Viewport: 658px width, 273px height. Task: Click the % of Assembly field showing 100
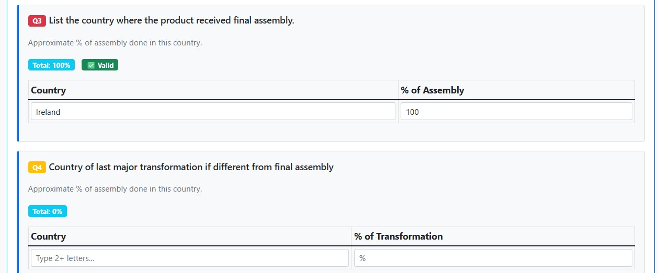[x=516, y=112]
